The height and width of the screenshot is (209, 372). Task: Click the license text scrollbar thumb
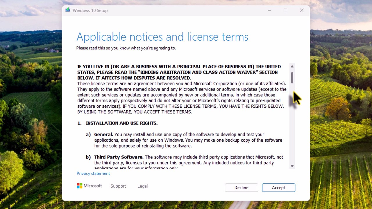click(x=292, y=77)
